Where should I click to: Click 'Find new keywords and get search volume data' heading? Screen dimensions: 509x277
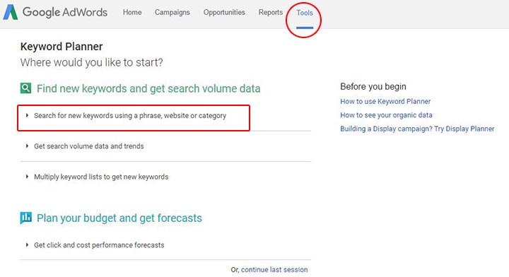pos(148,88)
